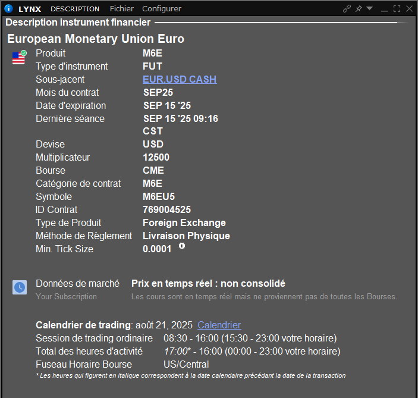Close the description window
The image size is (418, 398).
point(409,8)
